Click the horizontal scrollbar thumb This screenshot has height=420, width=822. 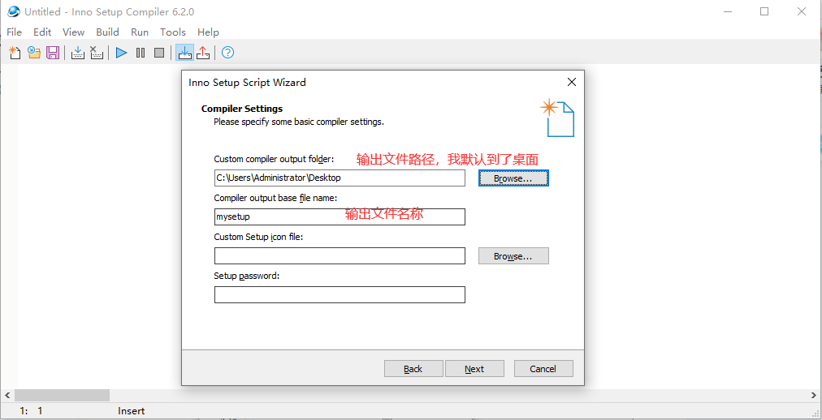point(62,395)
